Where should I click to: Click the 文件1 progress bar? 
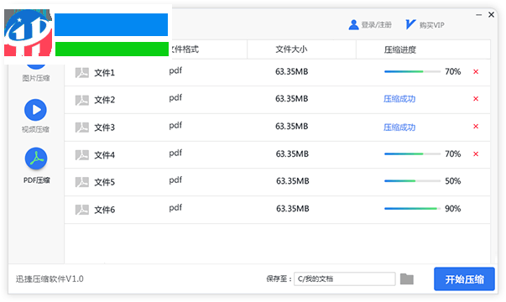coord(412,71)
